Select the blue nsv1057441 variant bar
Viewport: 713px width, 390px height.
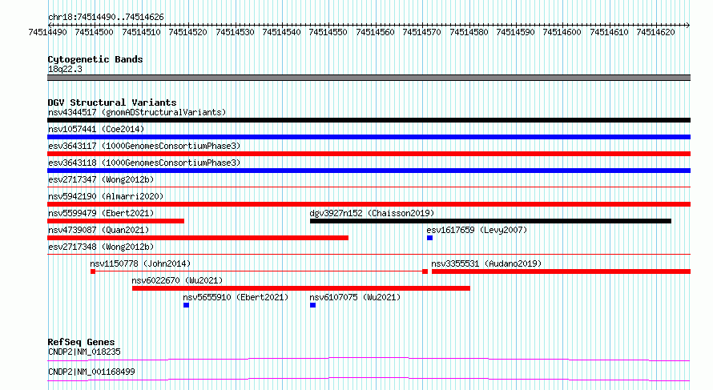coord(369,137)
